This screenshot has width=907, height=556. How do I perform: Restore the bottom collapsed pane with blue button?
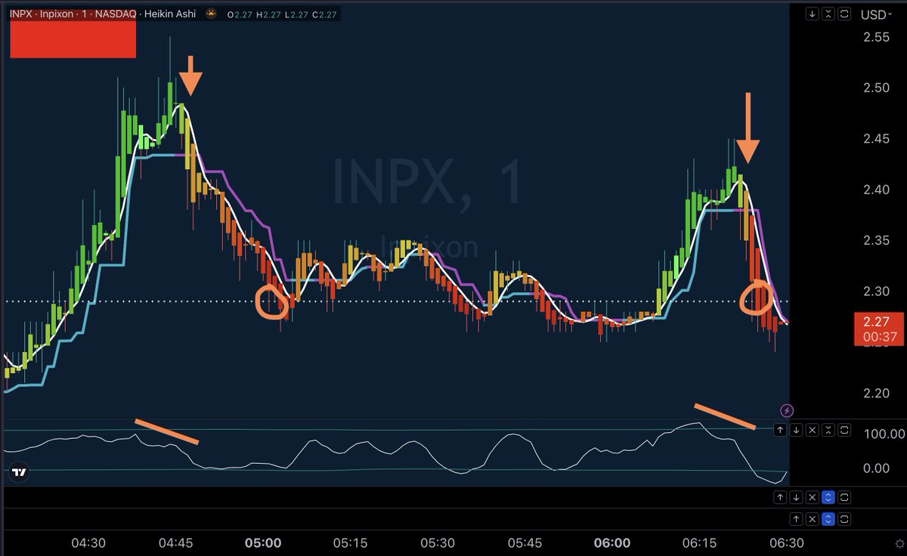tap(829, 519)
